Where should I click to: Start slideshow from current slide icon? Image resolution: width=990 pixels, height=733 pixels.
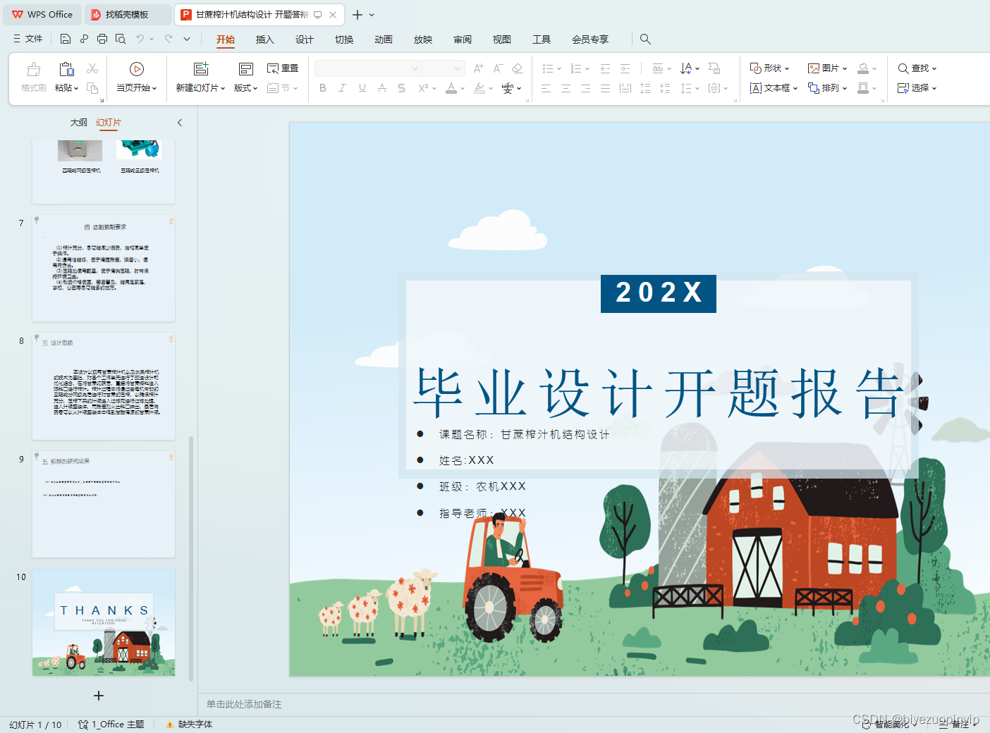tap(137, 68)
